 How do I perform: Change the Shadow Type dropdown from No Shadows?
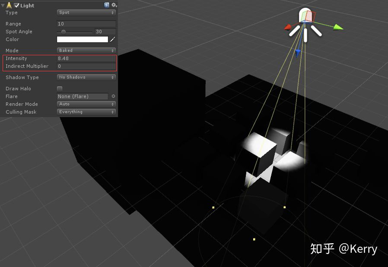86,77
